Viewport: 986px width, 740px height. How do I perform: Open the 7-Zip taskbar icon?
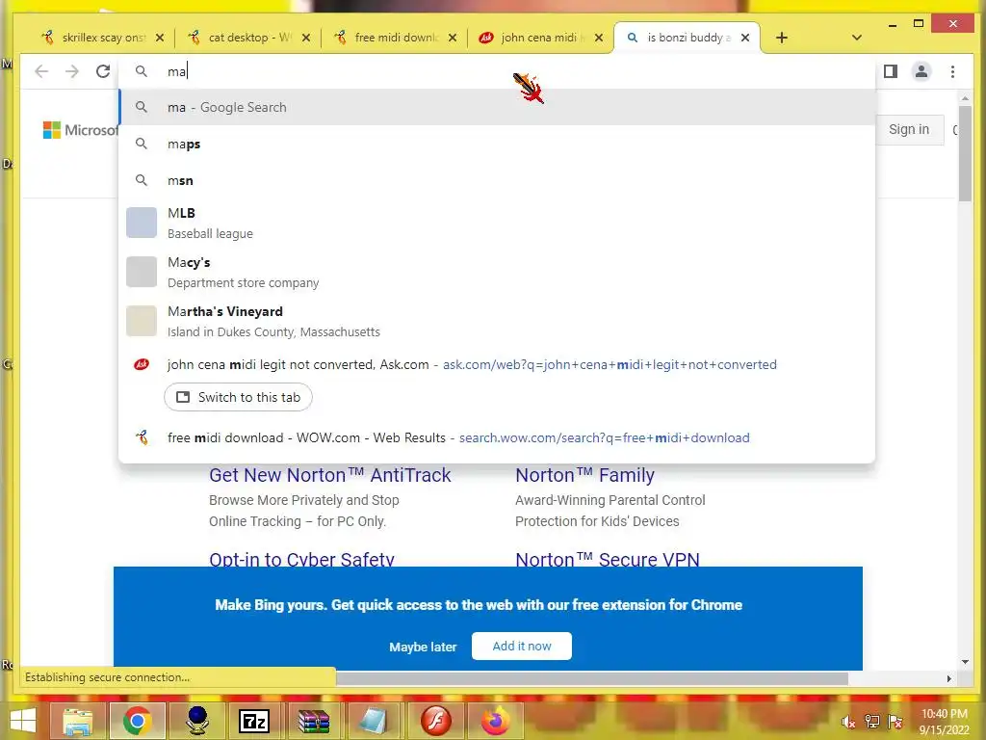(254, 721)
